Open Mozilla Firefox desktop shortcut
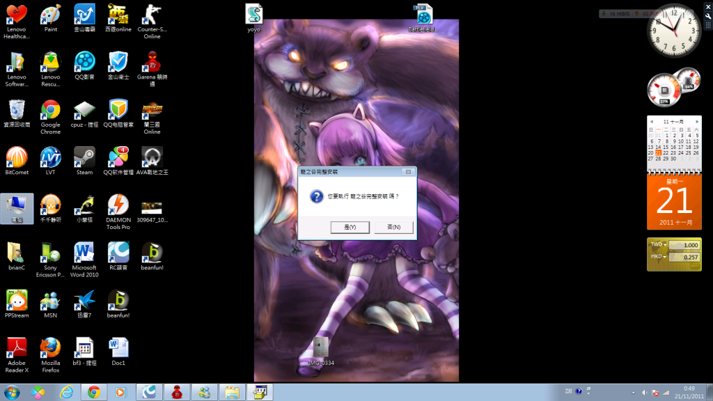 [50, 355]
